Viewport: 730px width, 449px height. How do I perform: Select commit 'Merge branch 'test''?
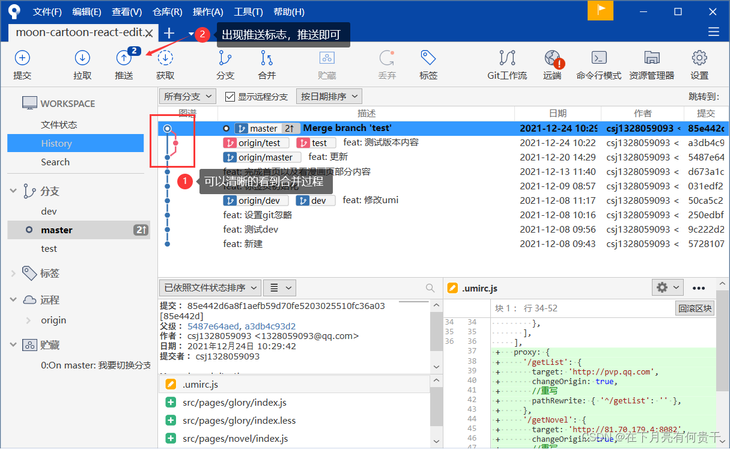[x=443, y=128]
